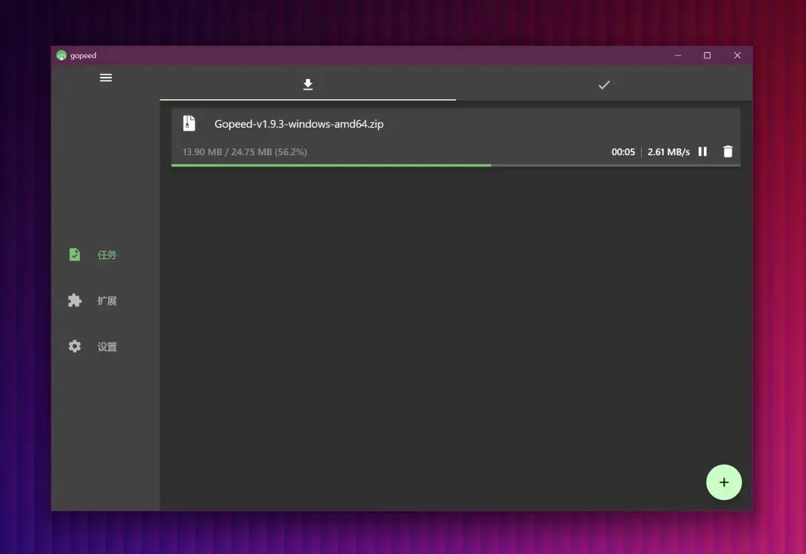Delete the Gopeed zip download task
Screen dimensions: 806x554
(728, 152)
